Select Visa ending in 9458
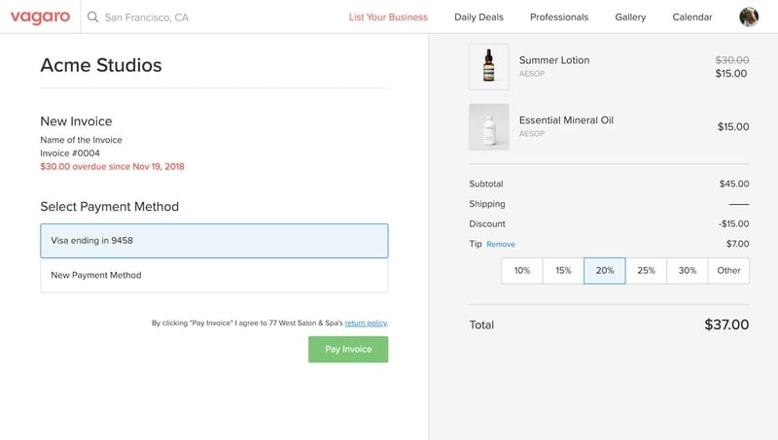Image resolution: width=778 pixels, height=440 pixels. [214, 241]
